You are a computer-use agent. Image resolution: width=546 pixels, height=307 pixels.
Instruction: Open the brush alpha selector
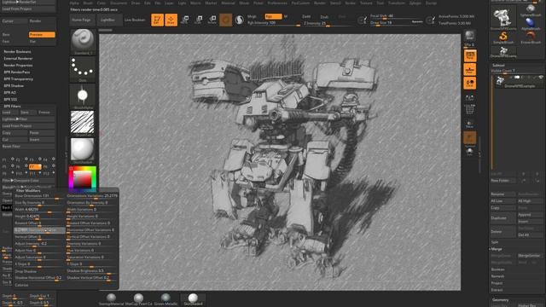click(x=83, y=96)
